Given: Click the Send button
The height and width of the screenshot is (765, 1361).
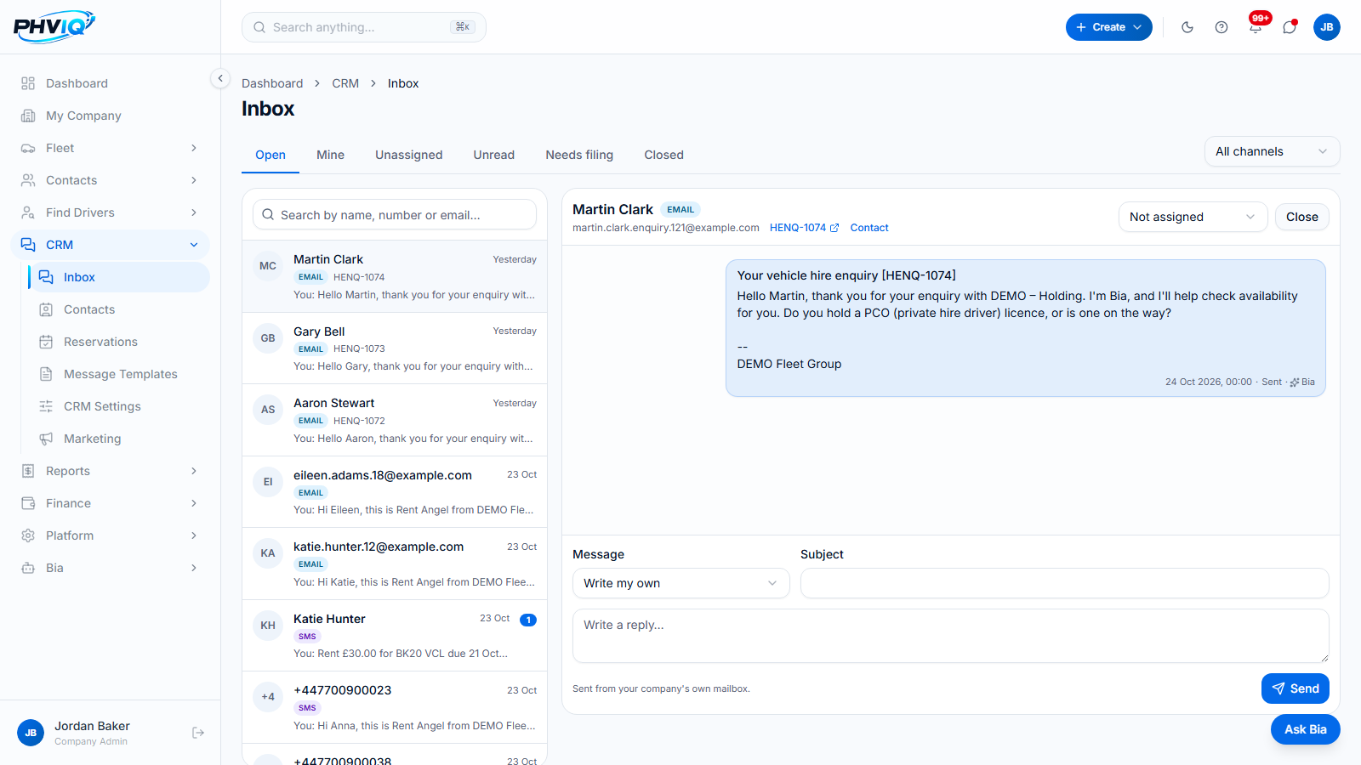Looking at the screenshot, I should pyautogui.click(x=1295, y=688).
